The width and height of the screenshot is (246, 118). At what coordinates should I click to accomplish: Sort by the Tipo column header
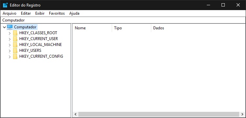(x=131, y=28)
